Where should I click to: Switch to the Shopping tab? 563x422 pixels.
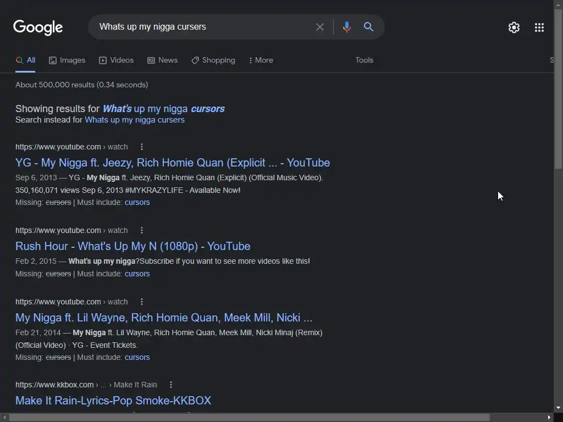click(213, 60)
